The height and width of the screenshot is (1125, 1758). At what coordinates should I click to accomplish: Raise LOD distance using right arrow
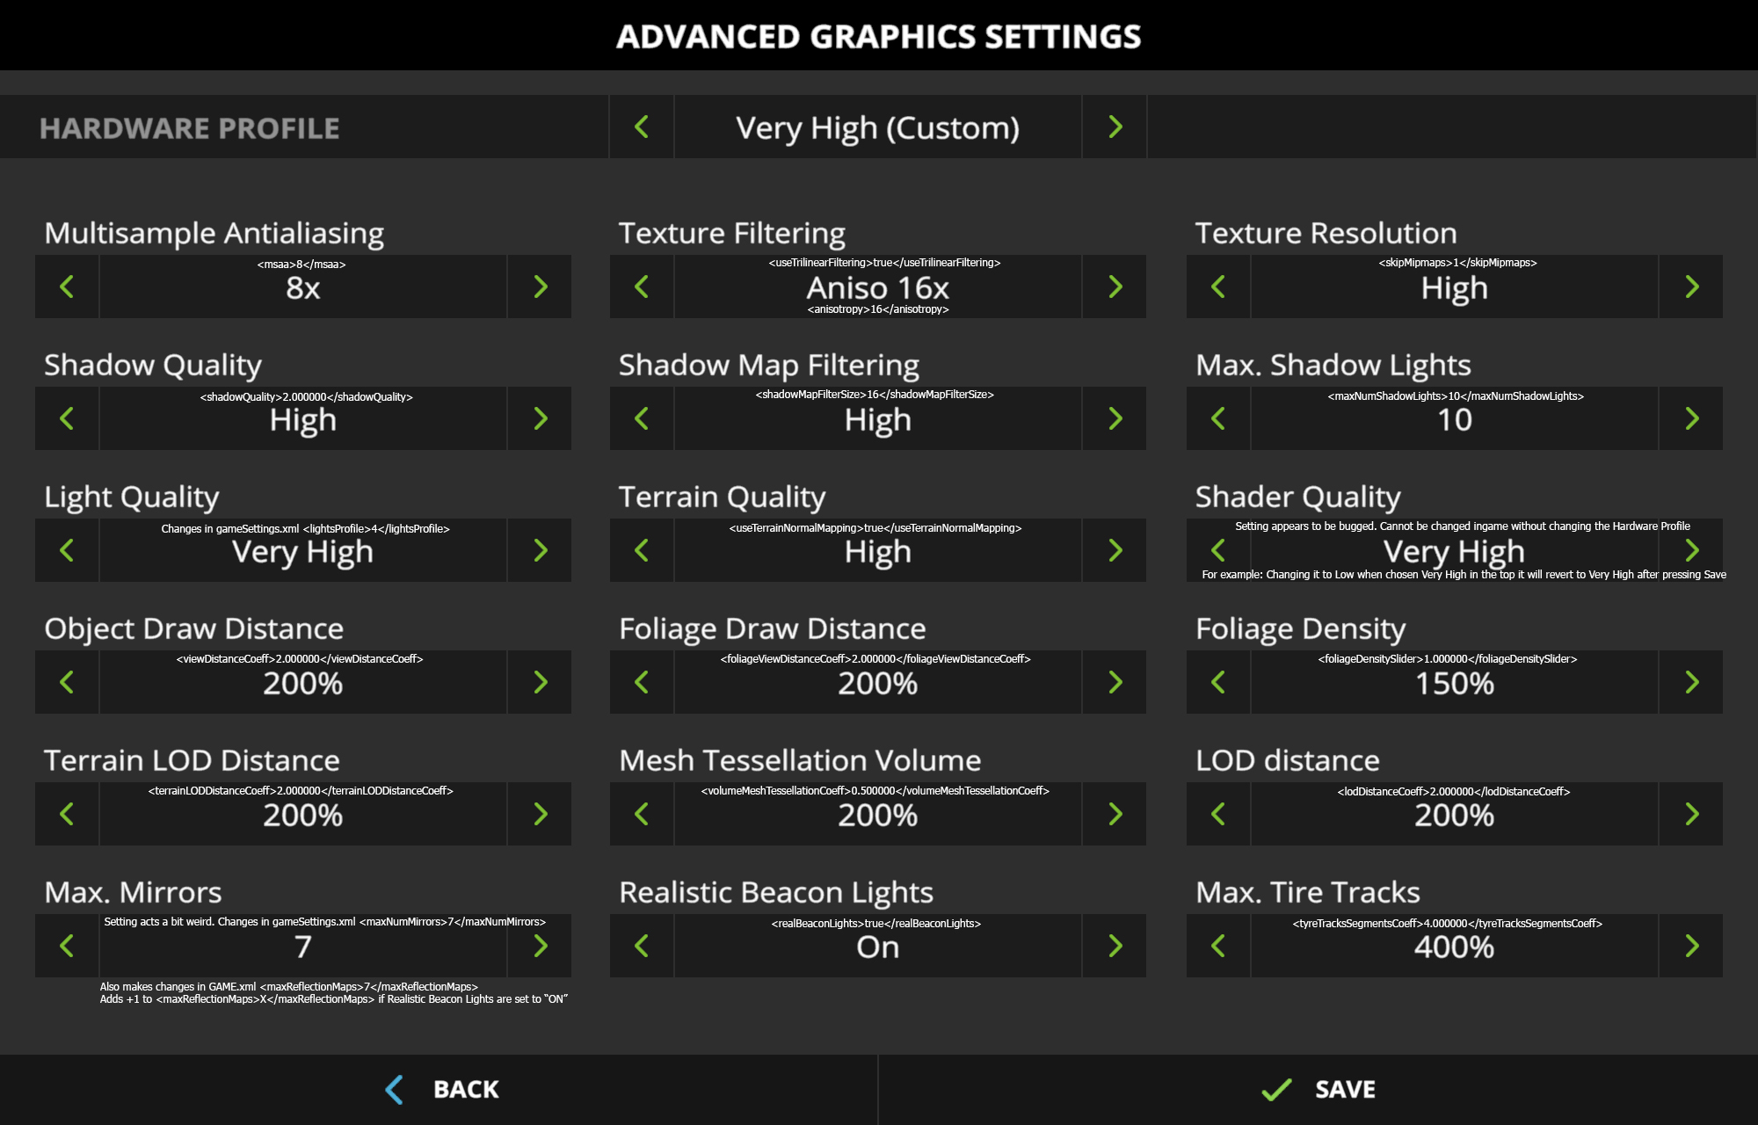point(1691,814)
